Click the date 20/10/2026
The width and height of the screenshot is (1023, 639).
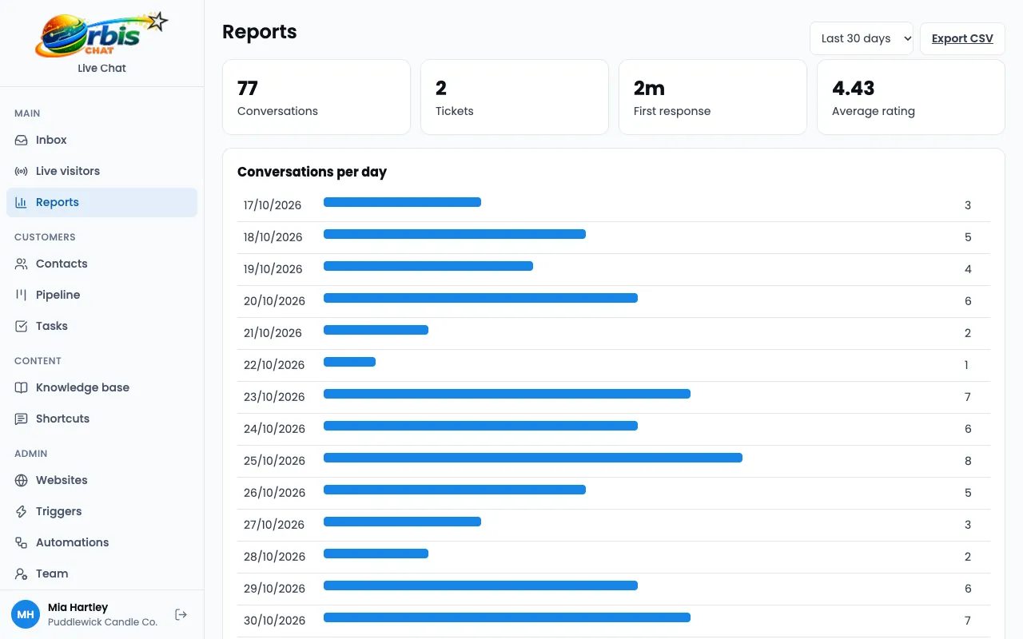pos(275,301)
